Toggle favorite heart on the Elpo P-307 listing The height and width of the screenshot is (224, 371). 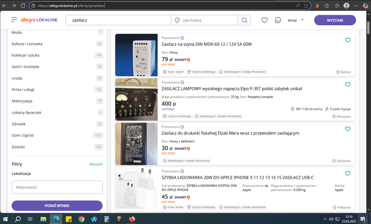click(x=348, y=84)
